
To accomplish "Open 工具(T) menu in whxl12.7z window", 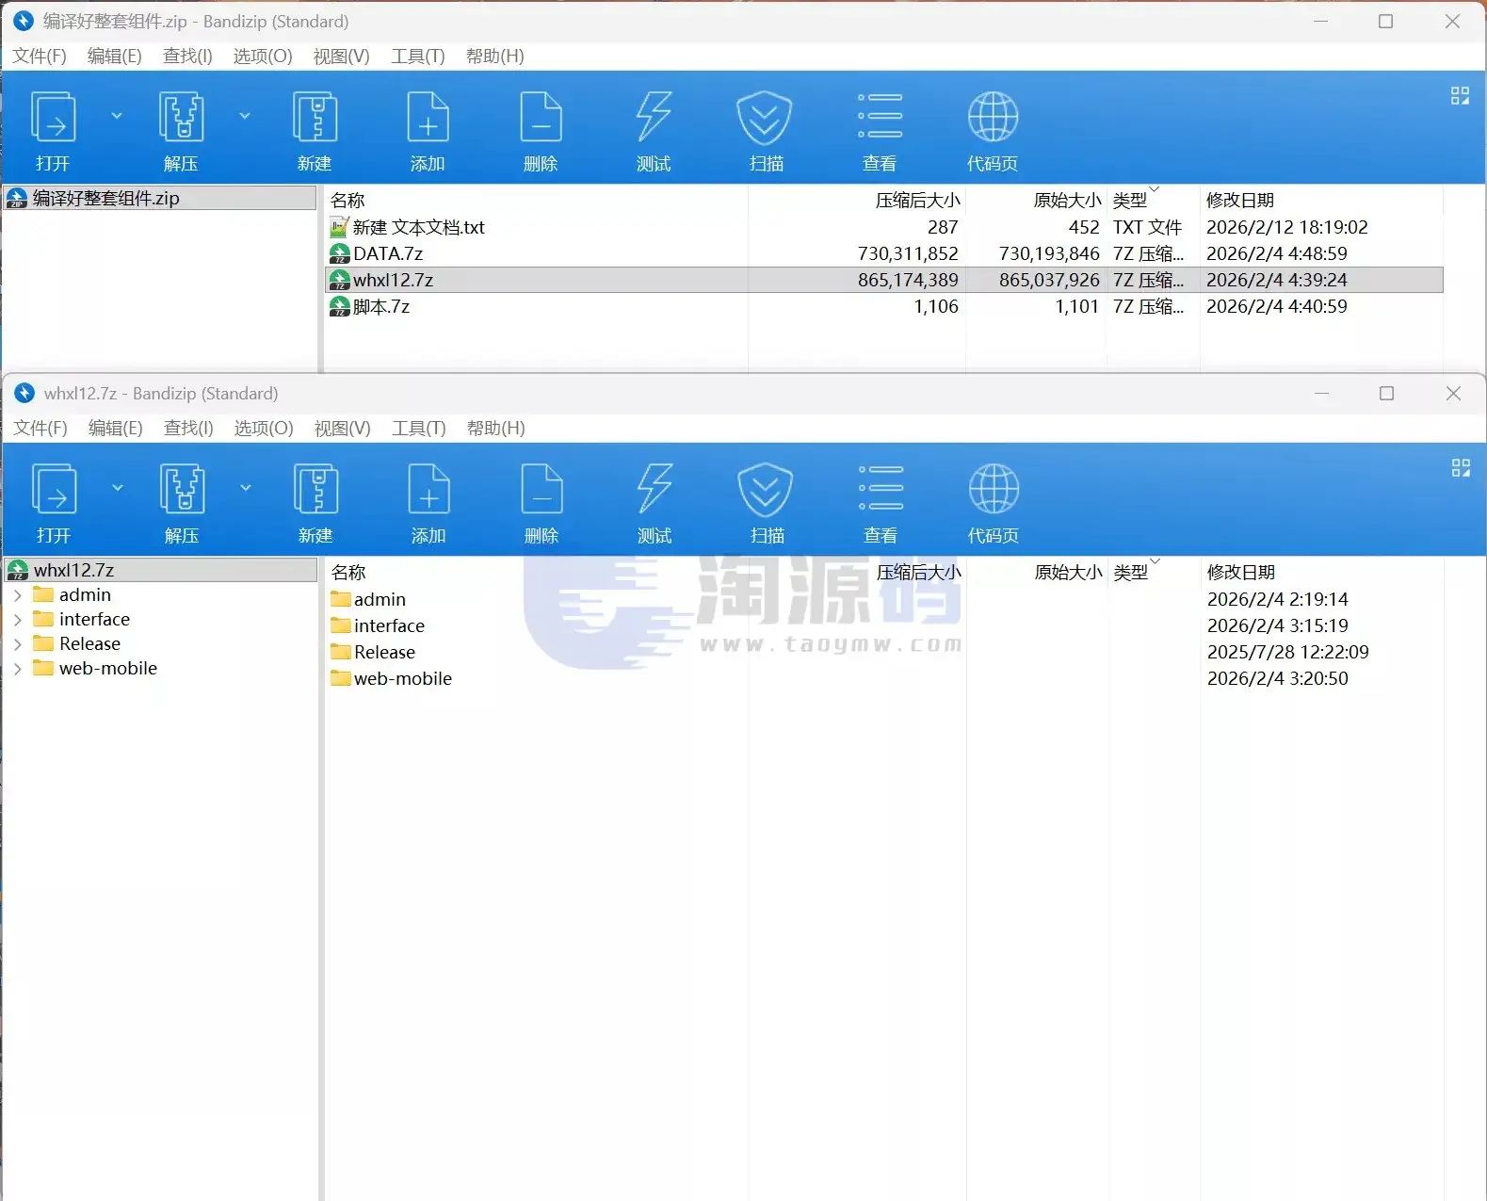I will click(419, 428).
